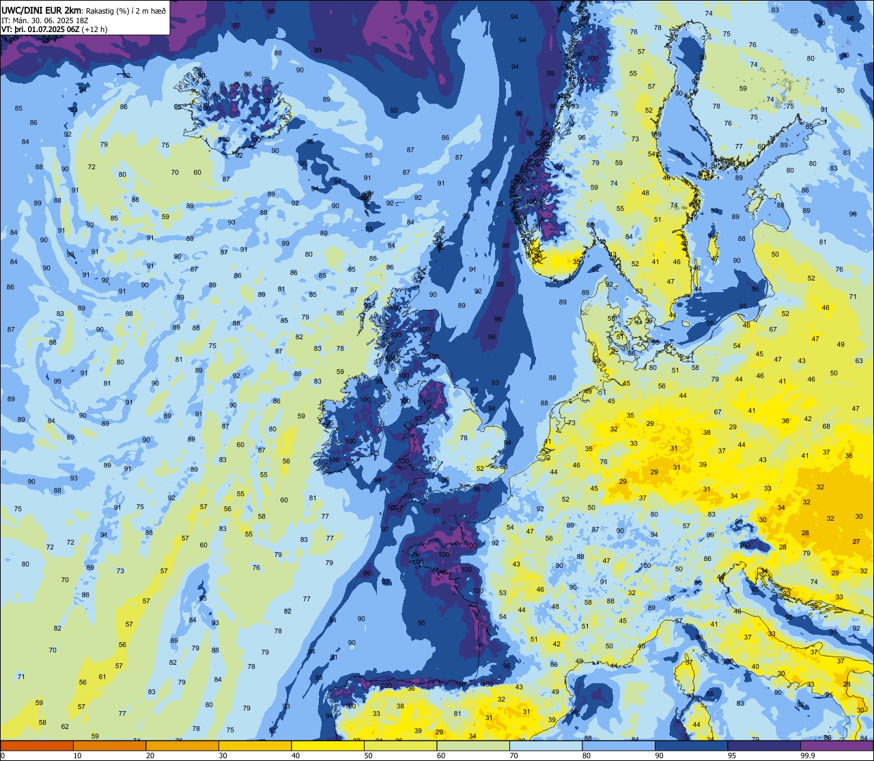Click the light blue 70–80 legend segment

546,745
